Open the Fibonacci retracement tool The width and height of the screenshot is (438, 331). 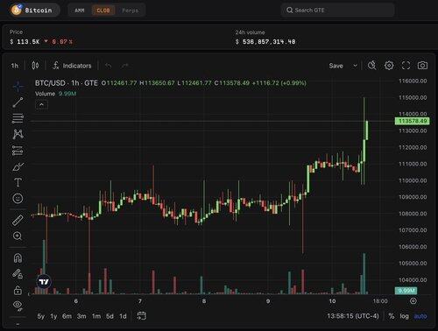coord(18,118)
